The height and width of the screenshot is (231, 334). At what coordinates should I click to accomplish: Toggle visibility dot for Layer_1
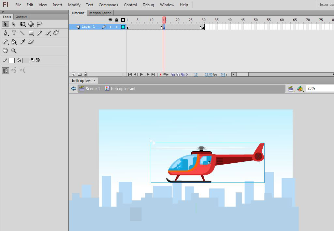coord(110,27)
